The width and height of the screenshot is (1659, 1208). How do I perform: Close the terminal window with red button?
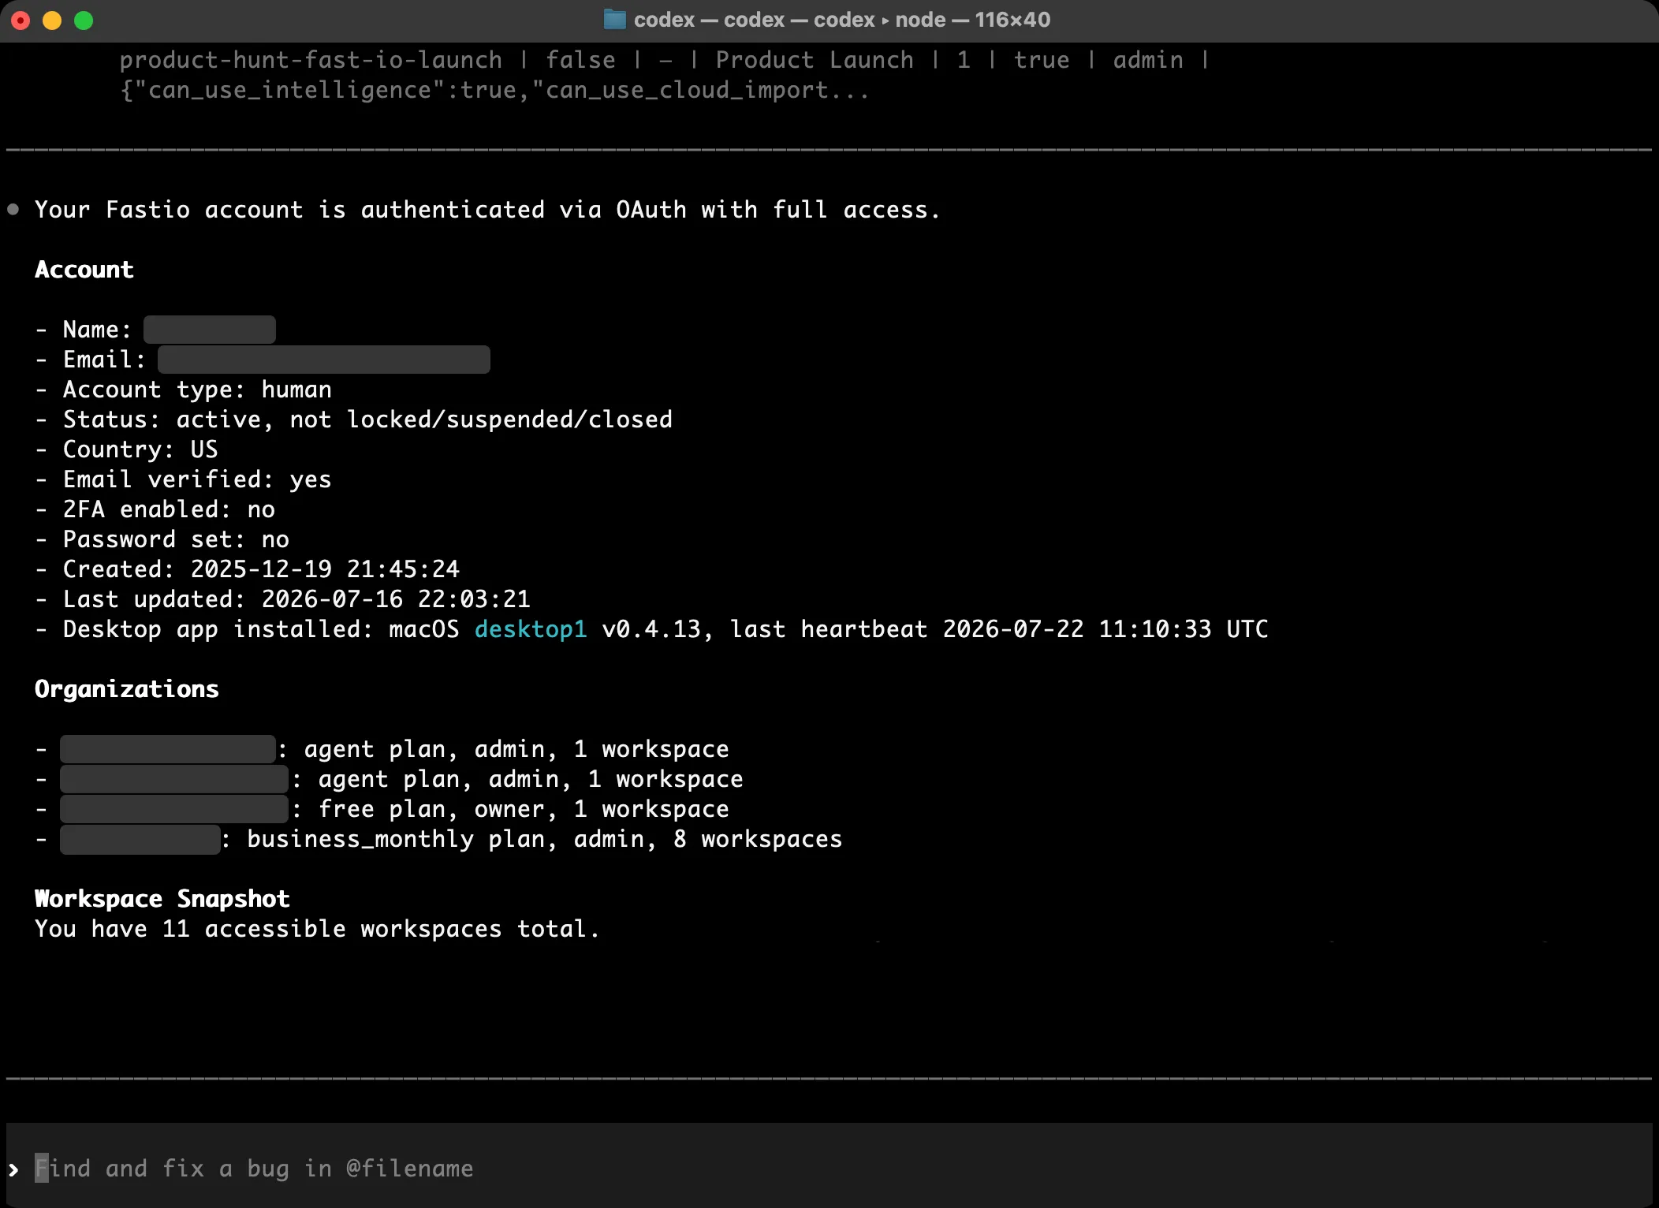(x=21, y=21)
